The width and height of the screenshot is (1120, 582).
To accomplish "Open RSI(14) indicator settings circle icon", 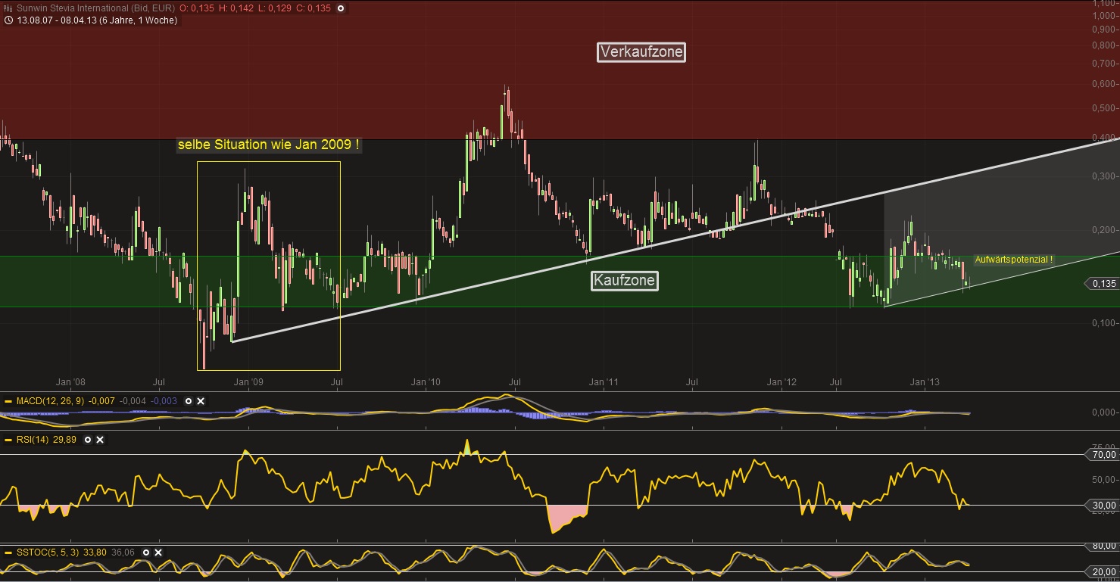I will [x=88, y=440].
